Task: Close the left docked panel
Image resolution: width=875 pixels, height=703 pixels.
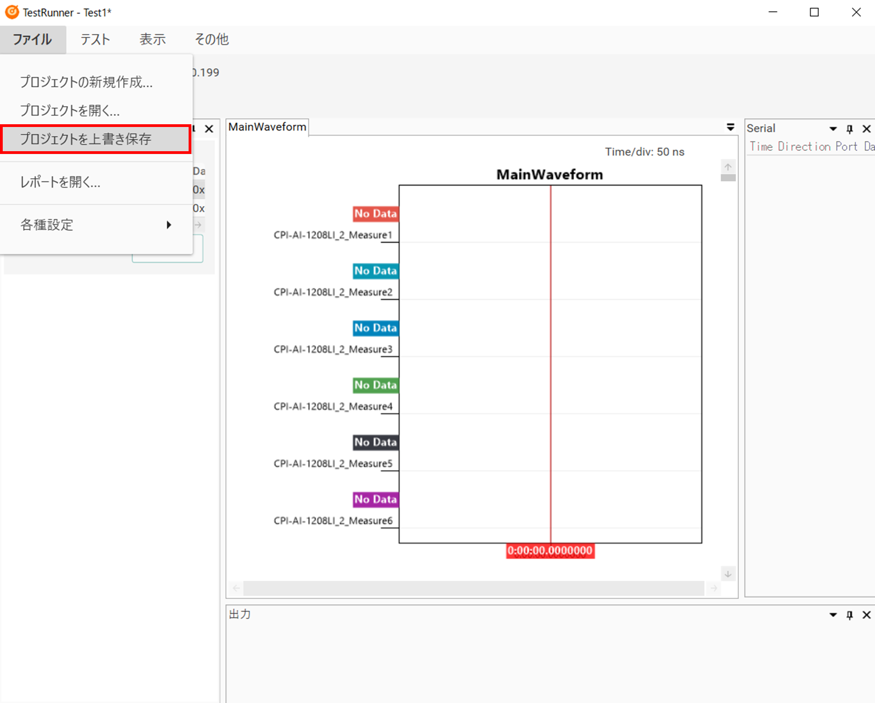Action: tap(209, 129)
